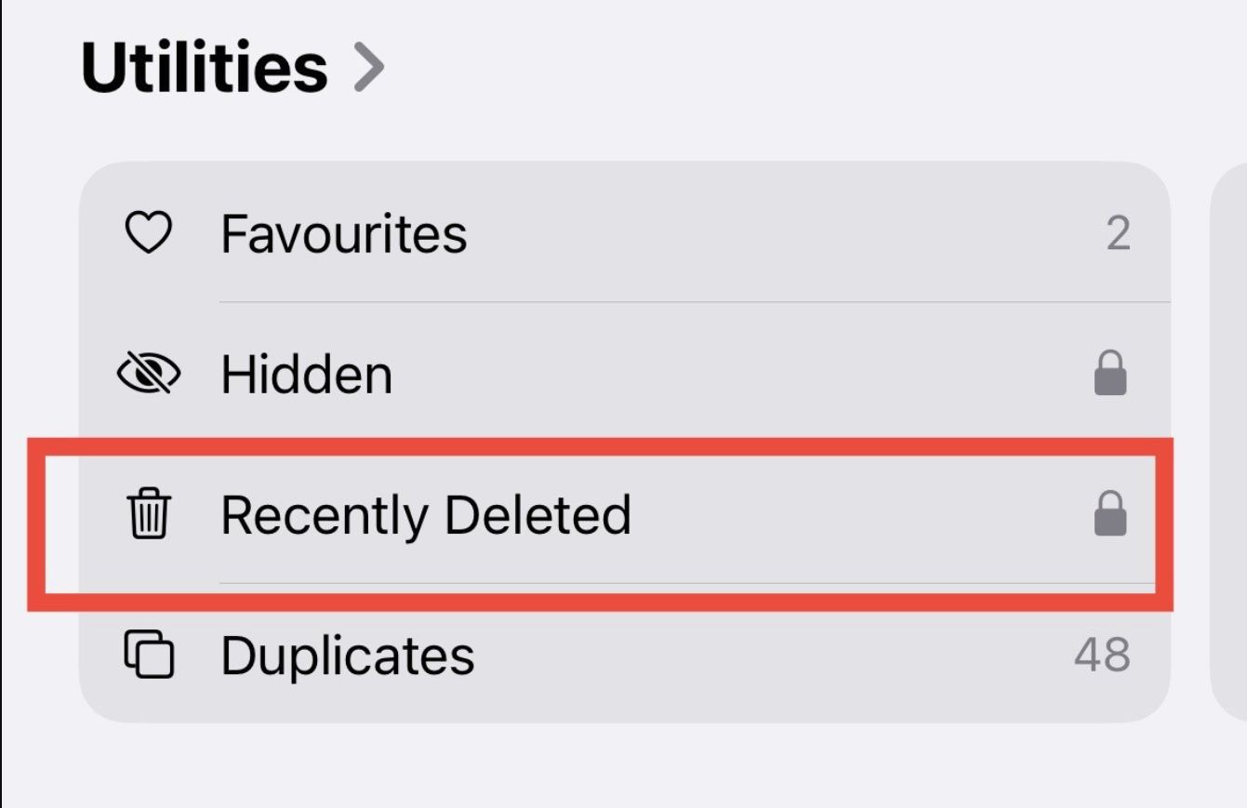Open the Hidden album label

[306, 375]
